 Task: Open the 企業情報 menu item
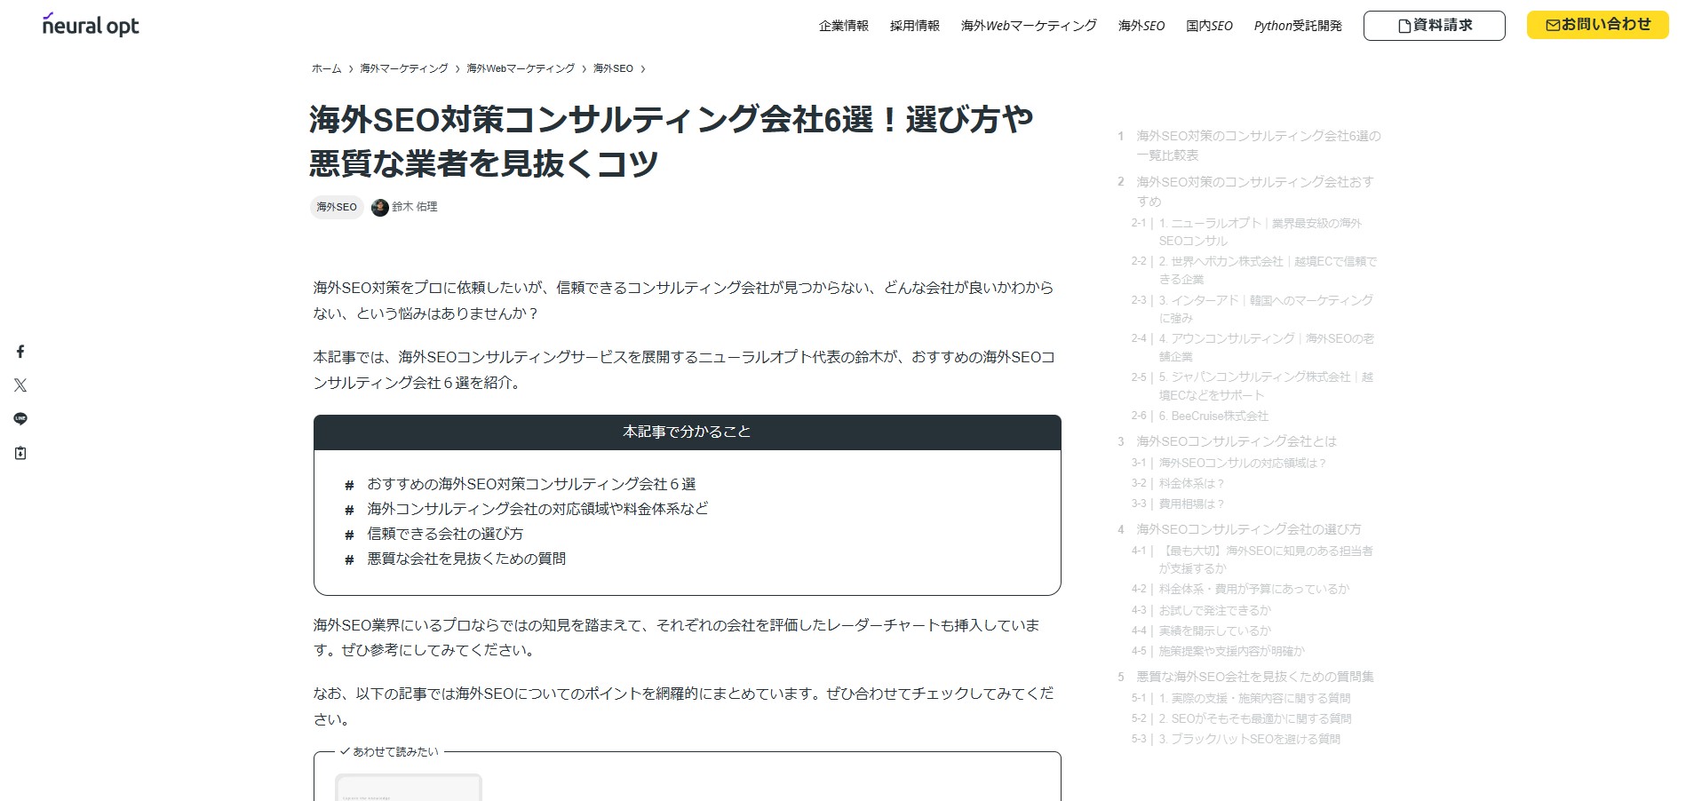point(843,26)
